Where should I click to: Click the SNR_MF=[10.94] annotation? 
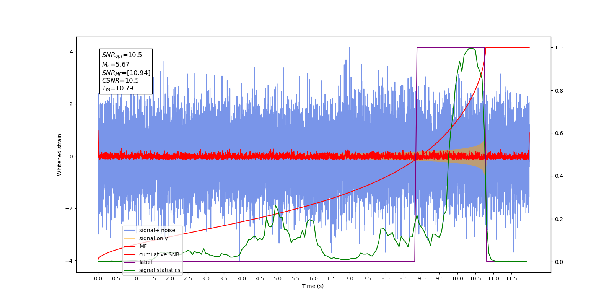click(126, 73)
